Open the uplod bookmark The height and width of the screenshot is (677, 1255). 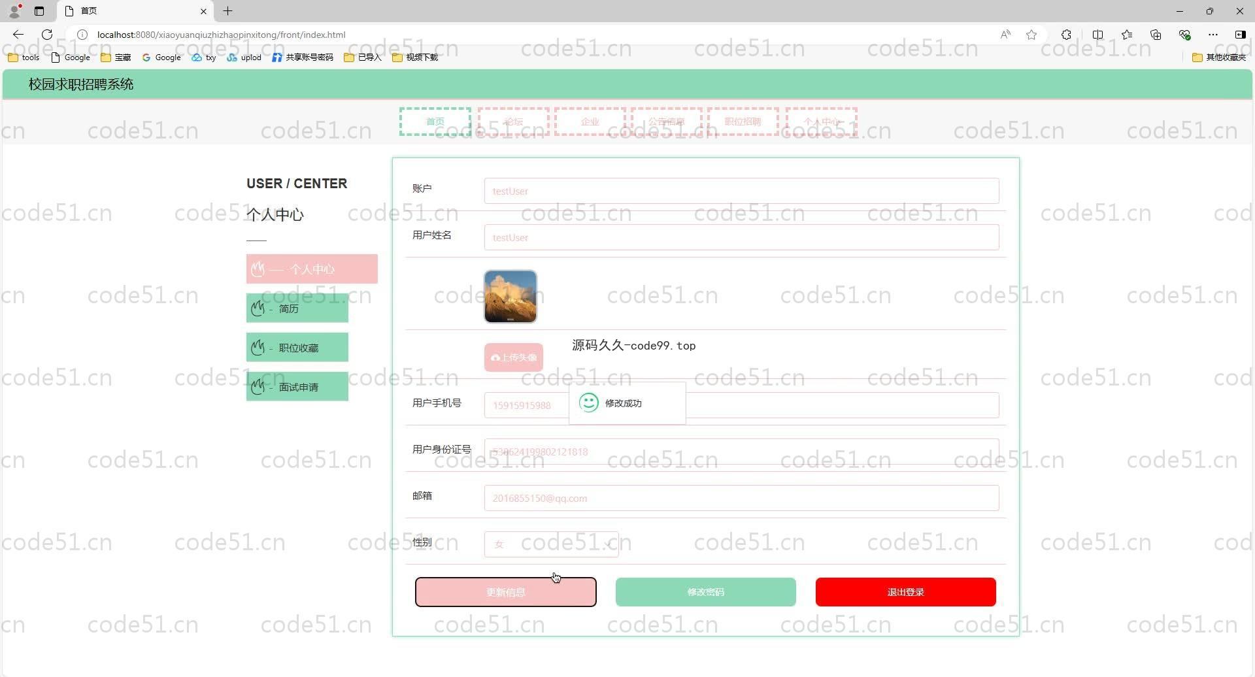click(244, 58)
